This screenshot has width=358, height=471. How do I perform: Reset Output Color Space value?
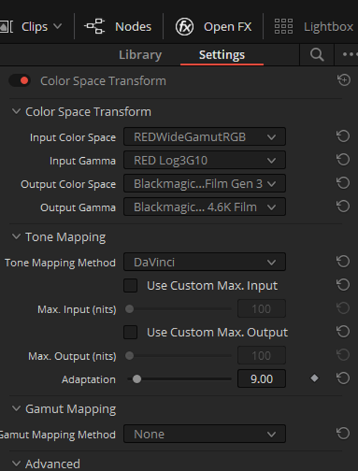pos(343,183)
